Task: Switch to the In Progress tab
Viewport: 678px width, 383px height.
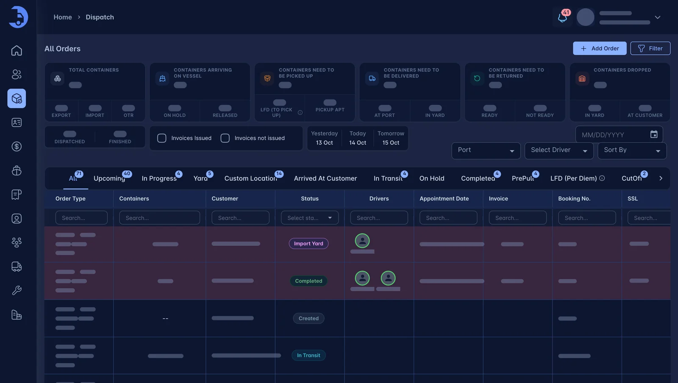Action: point(159,178)
